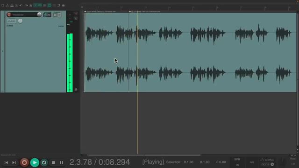
Task: Click the Open Project toolbar icon
Action: click(7, 5)
